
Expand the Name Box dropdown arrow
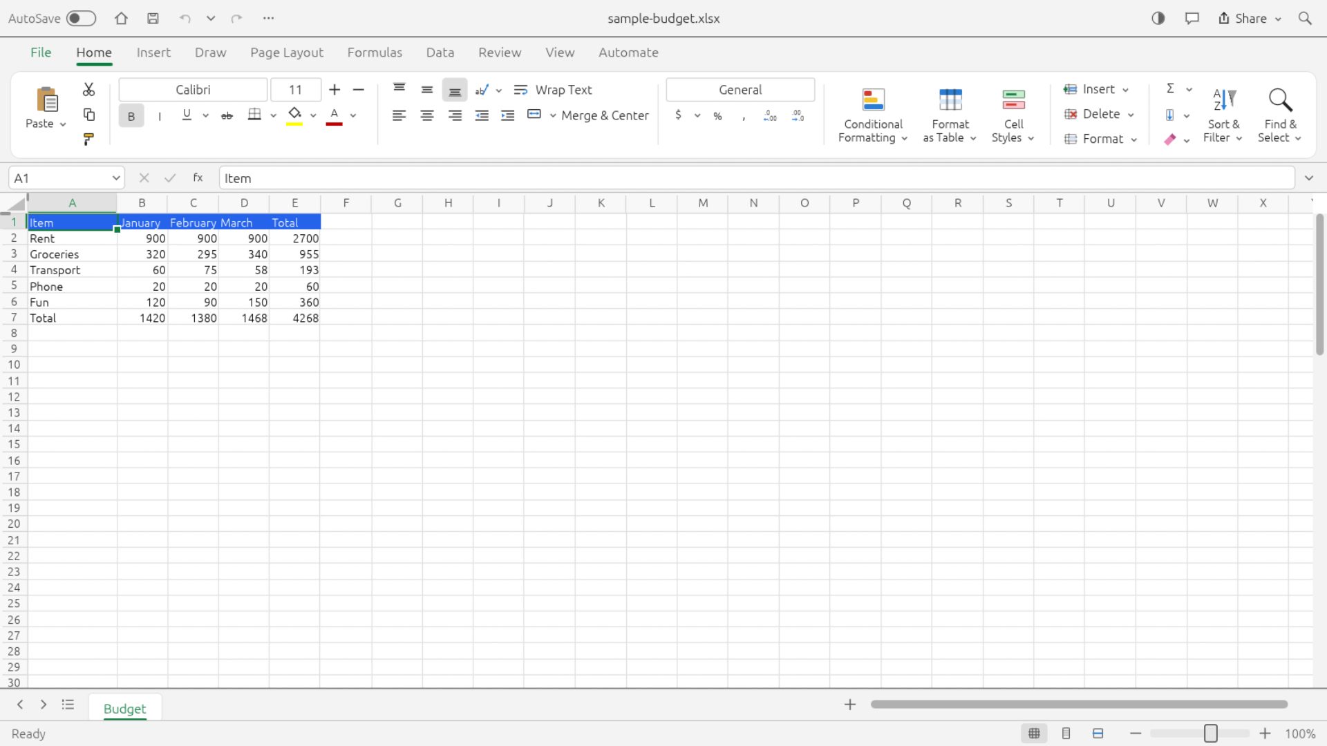tap(115, 178)
